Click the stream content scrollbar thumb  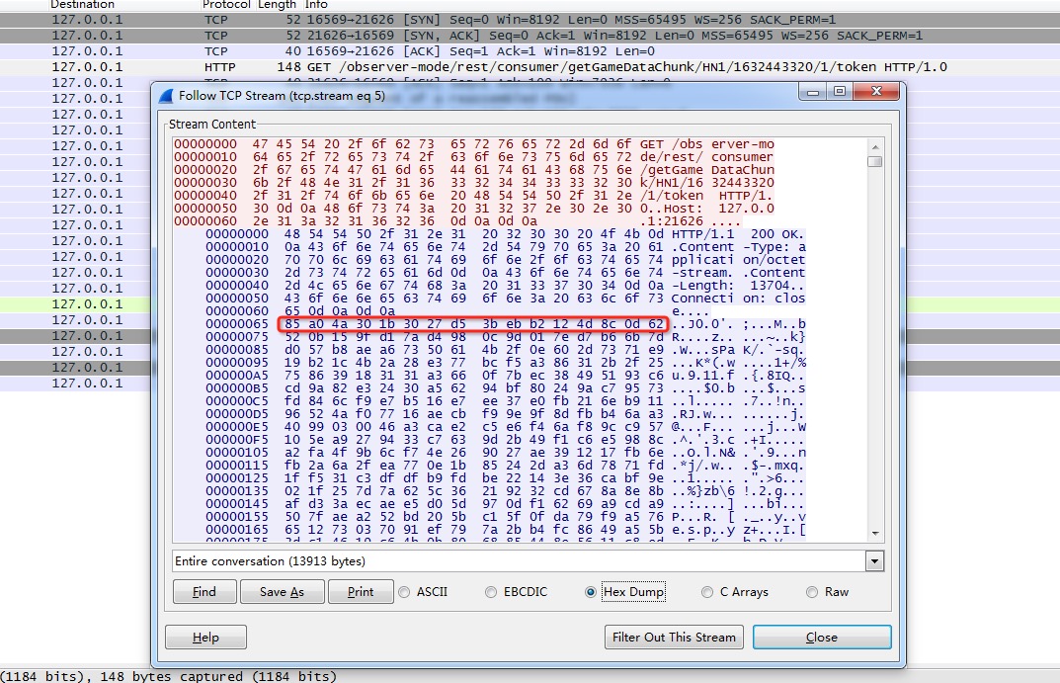pyautogui.click(x=875, y=162)
